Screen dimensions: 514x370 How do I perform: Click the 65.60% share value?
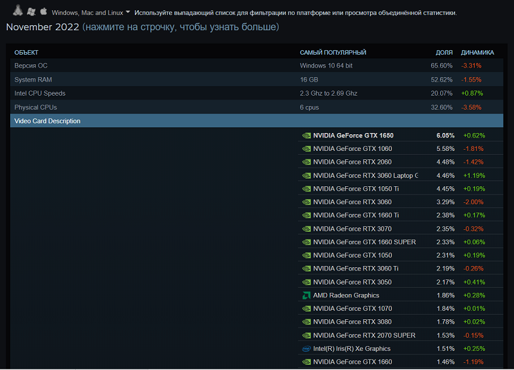click(x=441, y=66)
